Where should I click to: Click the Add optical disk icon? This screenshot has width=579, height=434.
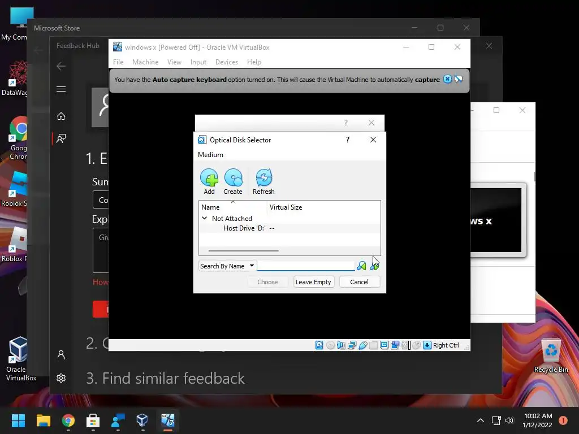tap(209, 181)
